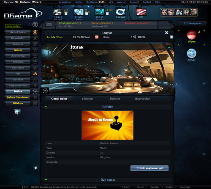Click the cube item icon below the menu
The image size is (211, 189).
click(17, 112)
